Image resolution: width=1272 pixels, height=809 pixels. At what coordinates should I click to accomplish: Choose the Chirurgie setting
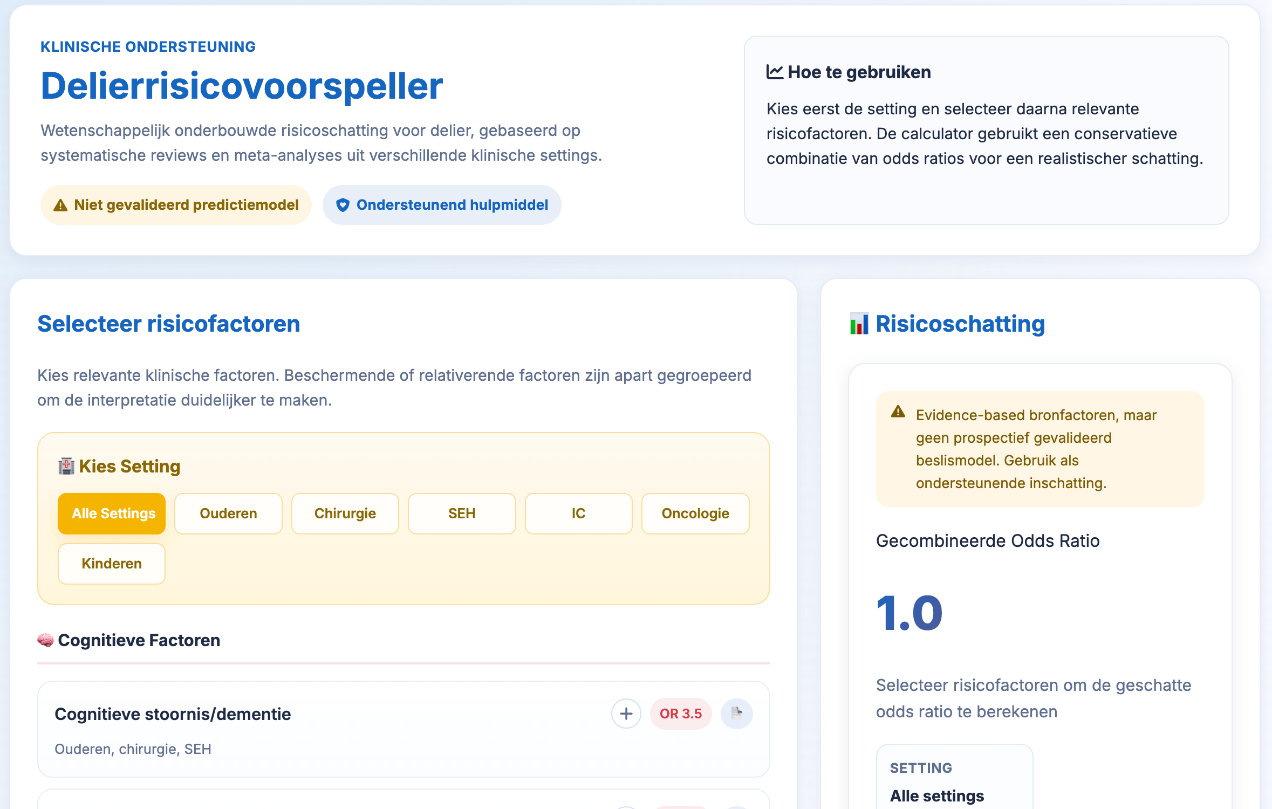point(345,513)
